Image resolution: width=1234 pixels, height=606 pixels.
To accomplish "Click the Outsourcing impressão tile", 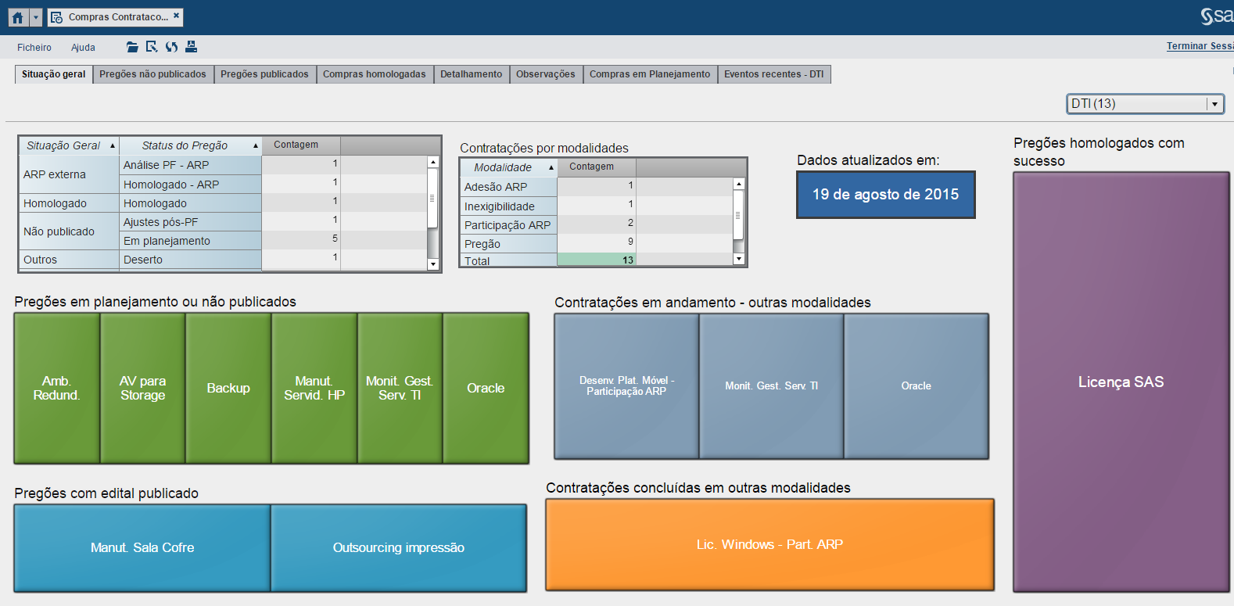I will coord(399,548).
